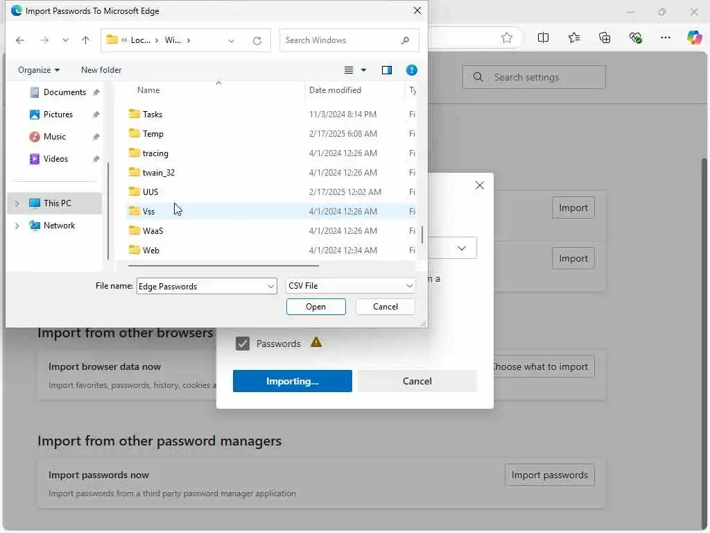Cancel the import popup
Screen dimensions: 710x533
(x=417, y=381)
